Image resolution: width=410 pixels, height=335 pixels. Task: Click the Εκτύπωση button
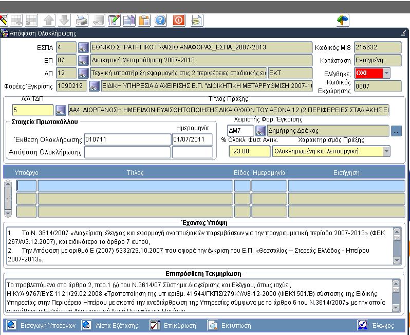[229, 326]
